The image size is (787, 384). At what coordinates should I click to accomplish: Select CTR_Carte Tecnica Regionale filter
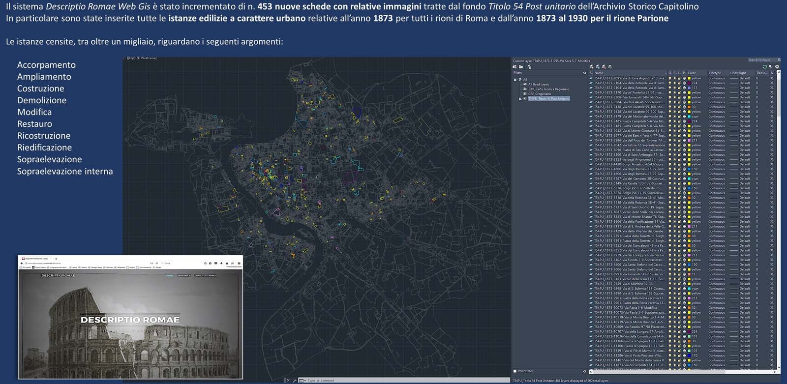point(548,89)
